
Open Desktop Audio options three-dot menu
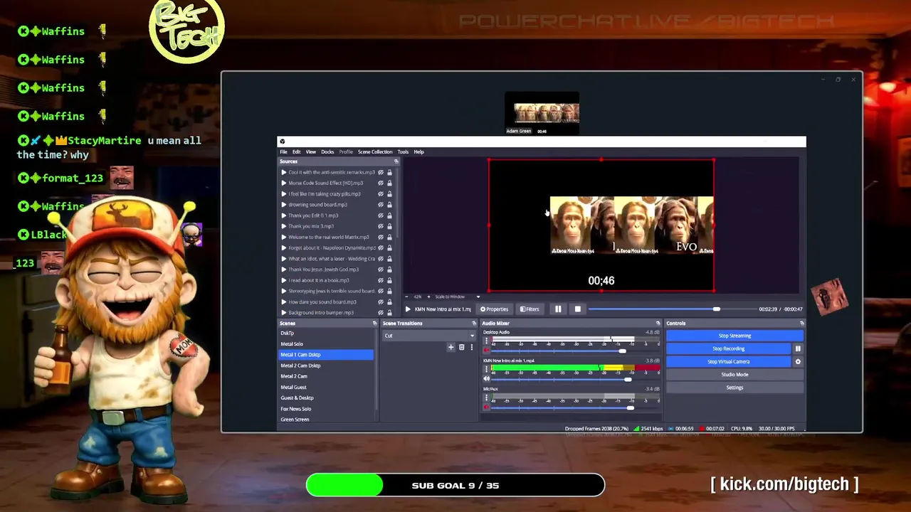click(487, 340)
